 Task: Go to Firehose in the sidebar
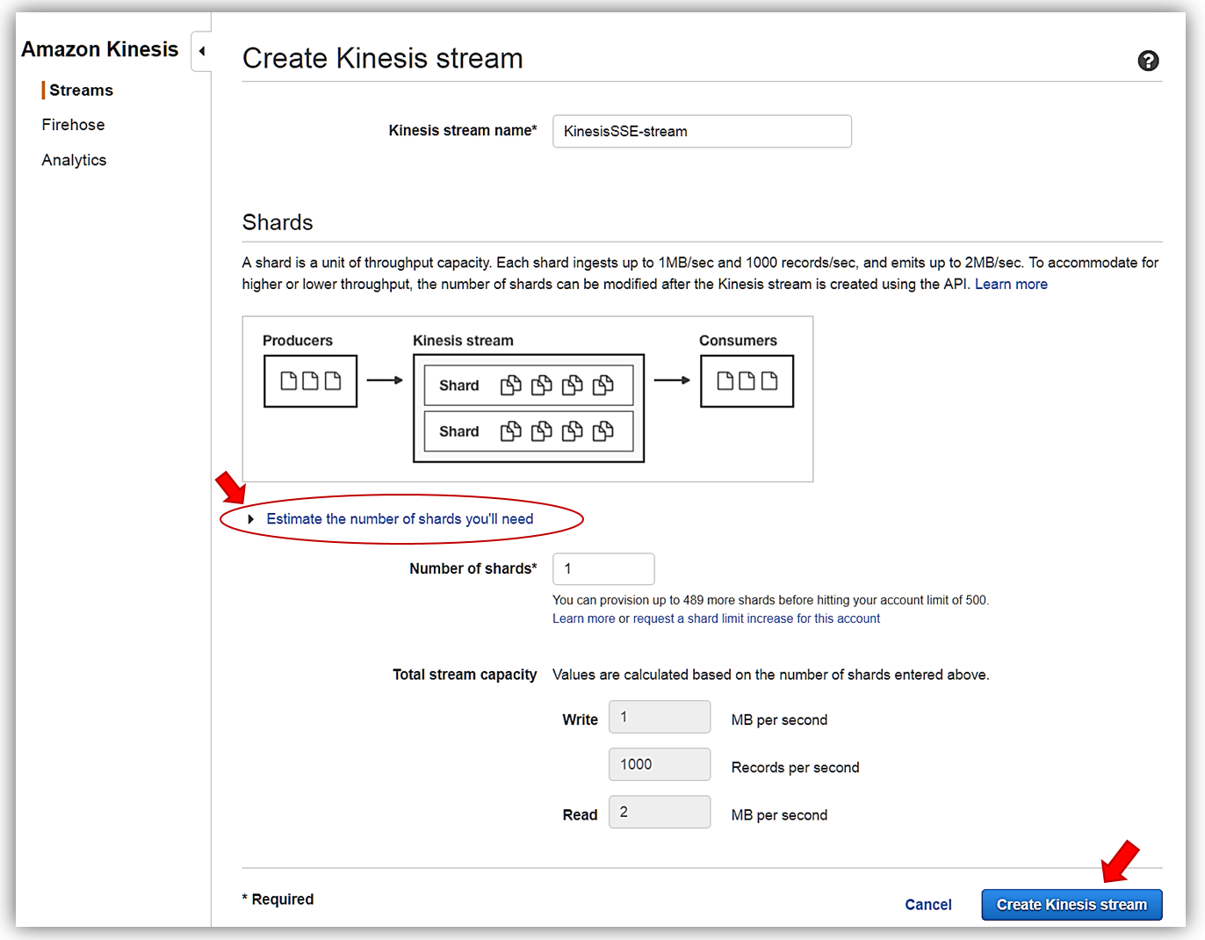pos(73,125)
